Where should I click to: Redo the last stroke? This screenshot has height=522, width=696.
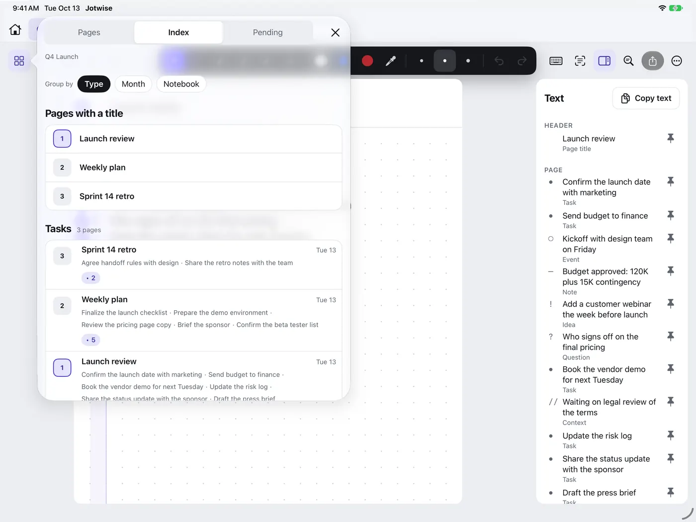[522, 61]
